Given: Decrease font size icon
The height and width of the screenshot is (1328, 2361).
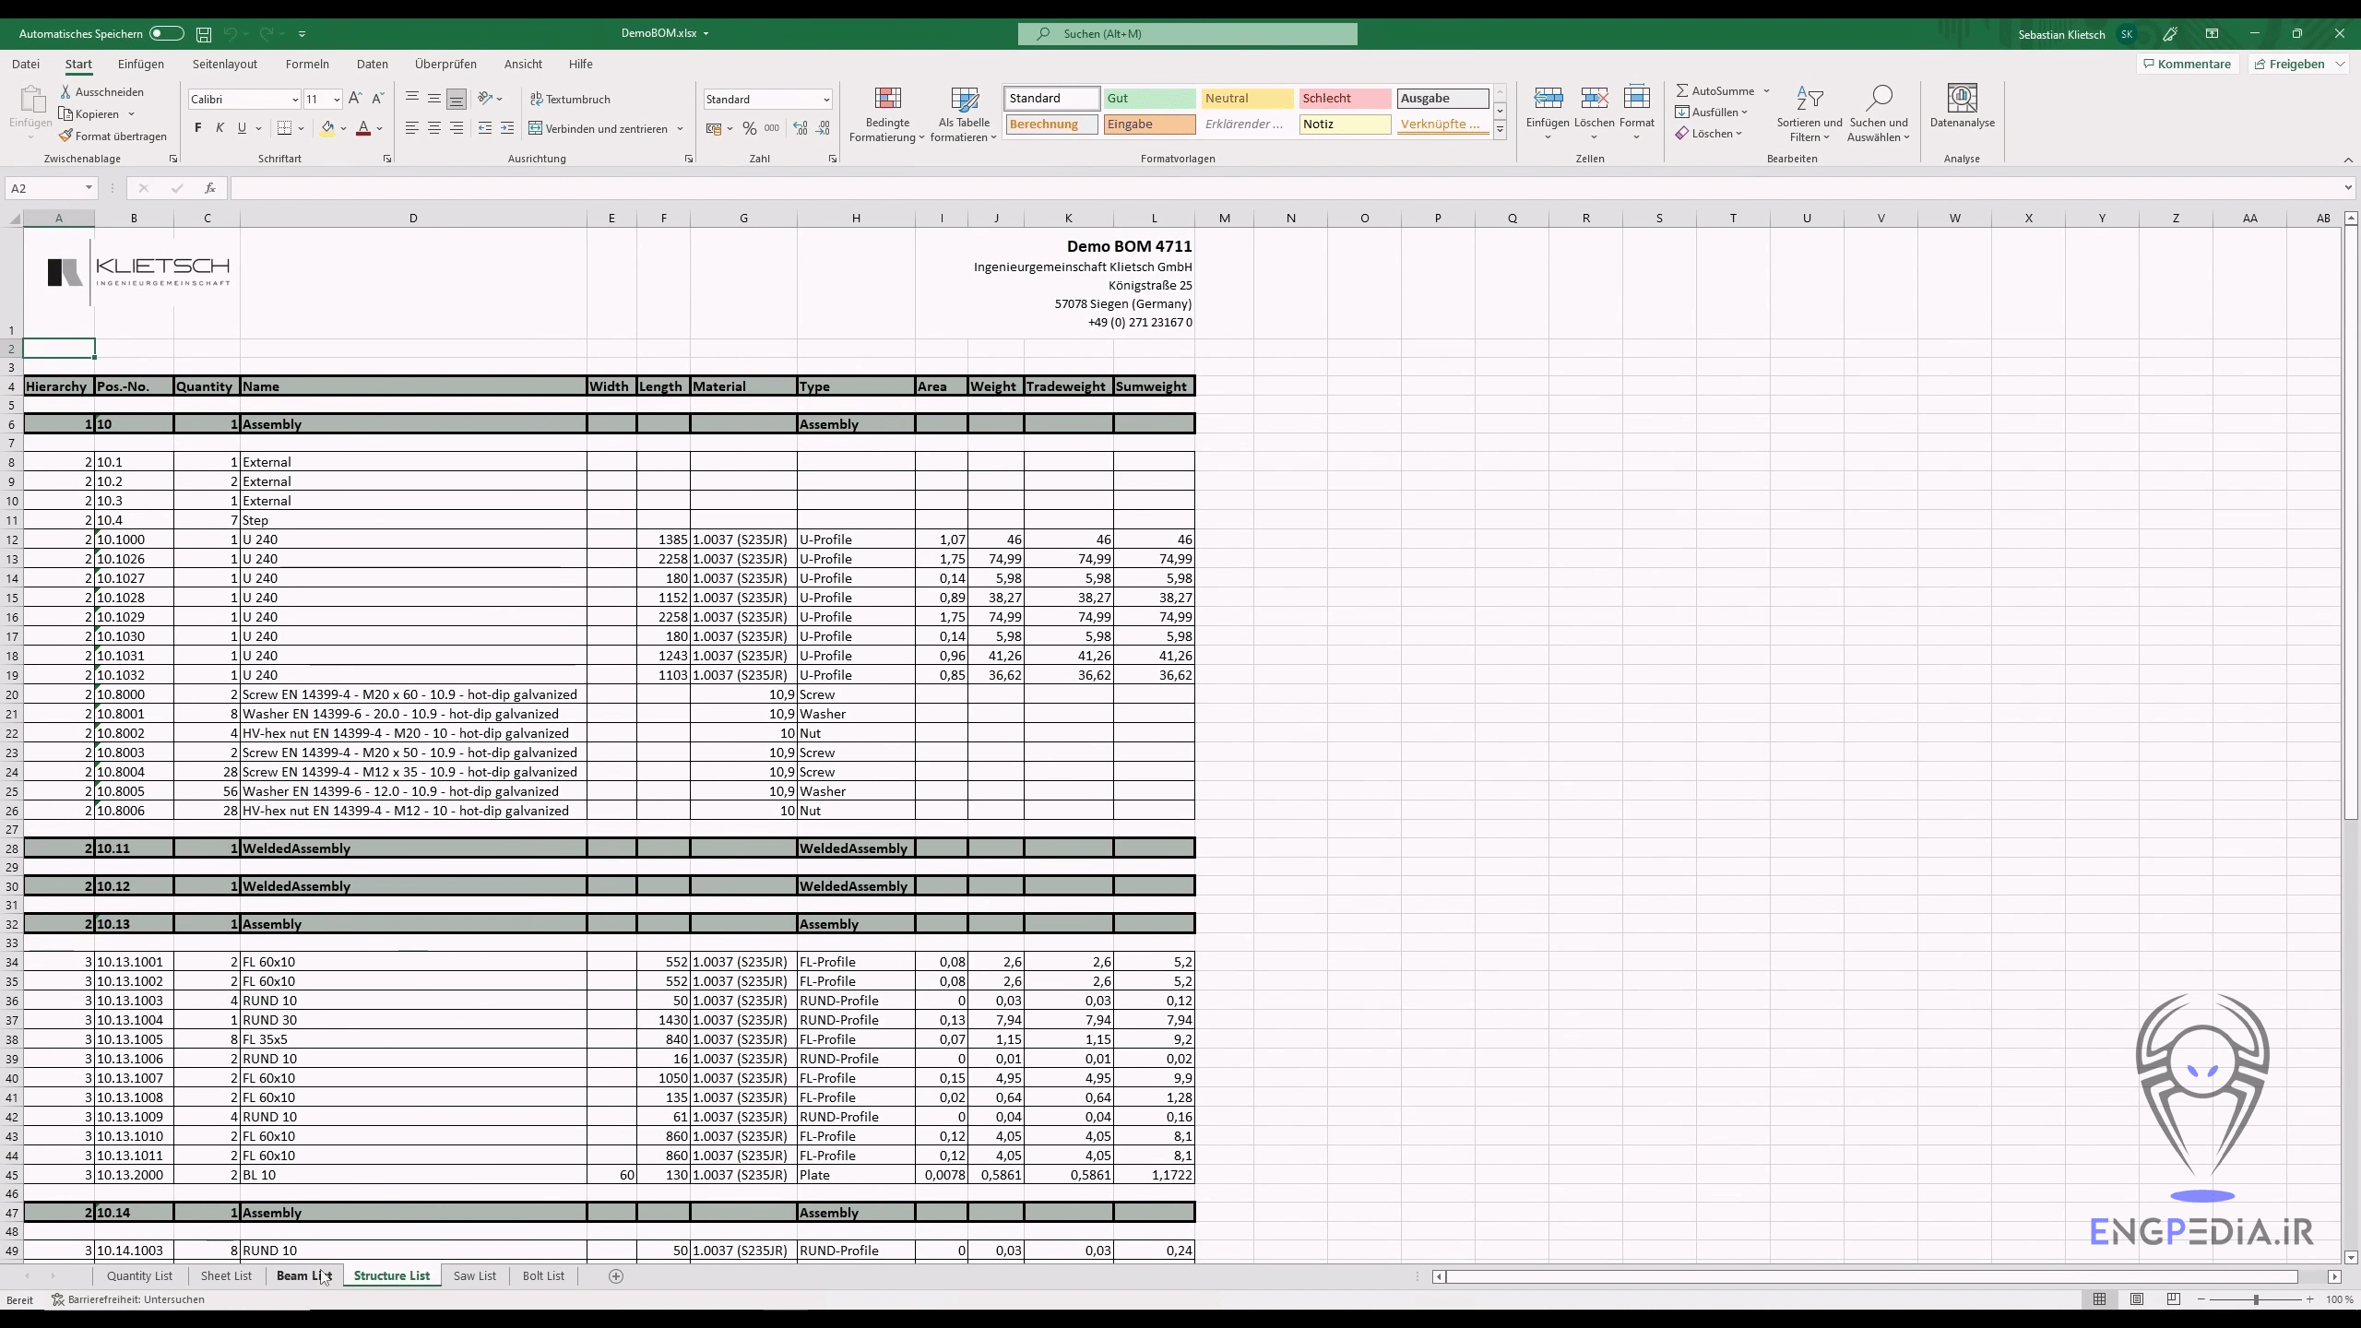Looking at the screenshot, I should coord(377,99).
